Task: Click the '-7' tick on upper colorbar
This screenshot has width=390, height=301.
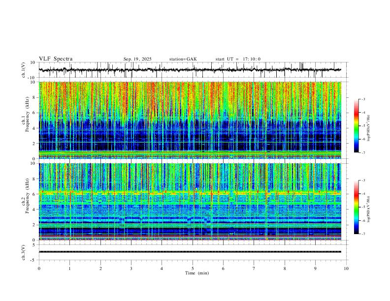Action: [x=363, y=152]
